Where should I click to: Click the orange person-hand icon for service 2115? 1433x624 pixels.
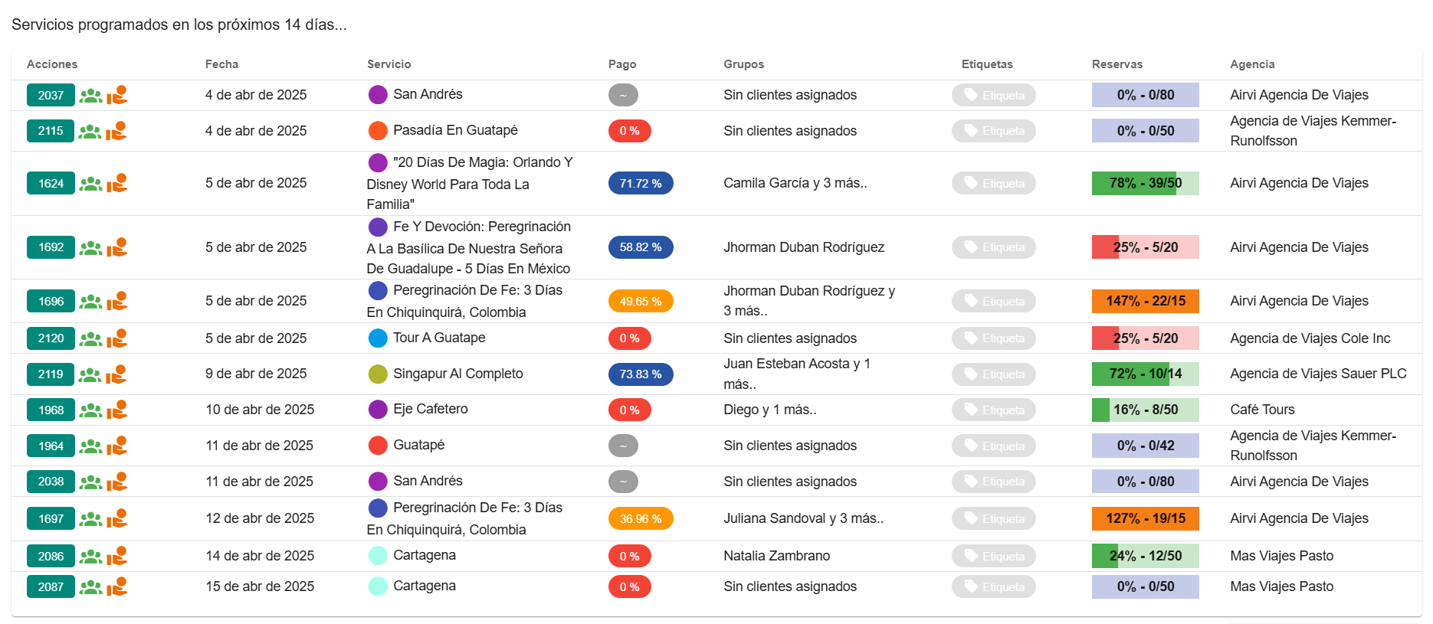coord(116,132)
